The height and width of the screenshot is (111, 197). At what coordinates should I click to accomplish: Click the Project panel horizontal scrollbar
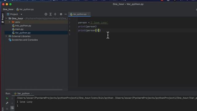34,90
